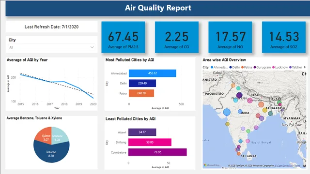
Task: Click the 2020 label on Year axis
Action: coord(93,104)
